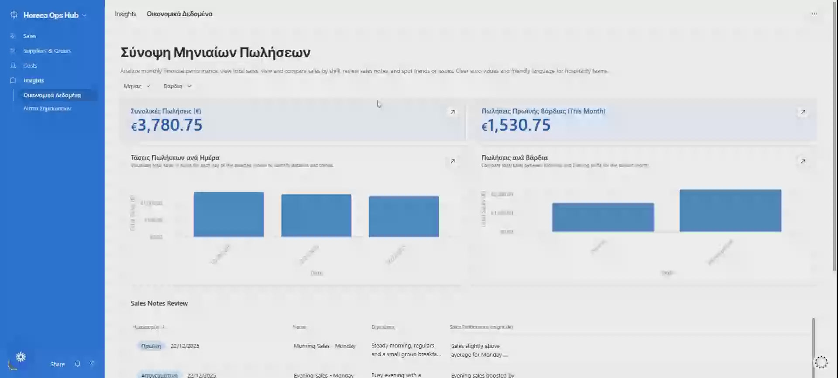Click the Insights breadcrumb link
838x378 pixels.
(x=125, y=14)
